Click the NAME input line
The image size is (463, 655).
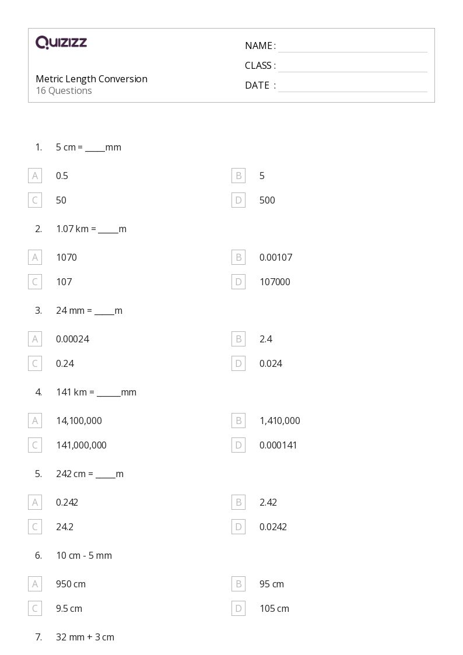tap(352, 47)
